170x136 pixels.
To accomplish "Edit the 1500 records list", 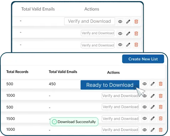I will pyautogui.click(x=153, y=118).
